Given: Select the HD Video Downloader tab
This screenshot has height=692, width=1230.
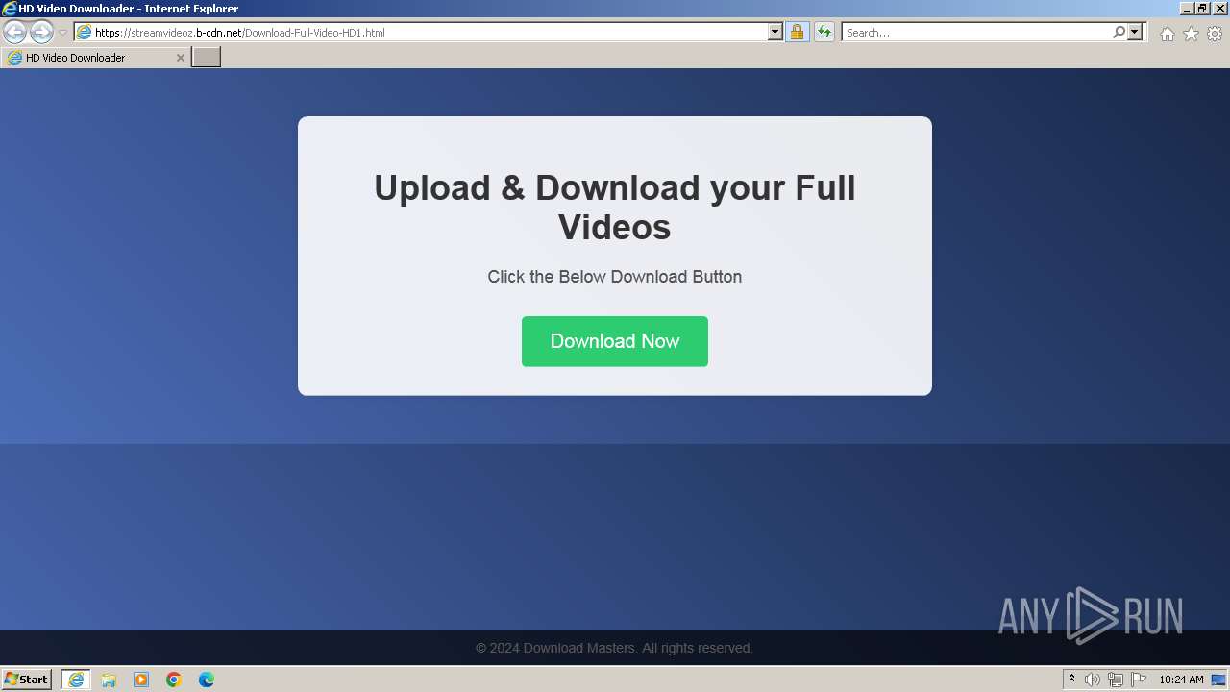Looking at the screenshot, I should click(95, 58).
